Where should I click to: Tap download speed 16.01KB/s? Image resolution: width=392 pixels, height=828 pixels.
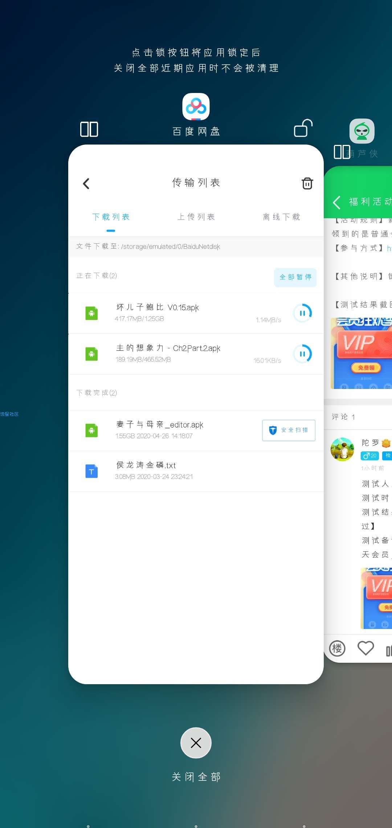tap(267, 361)
